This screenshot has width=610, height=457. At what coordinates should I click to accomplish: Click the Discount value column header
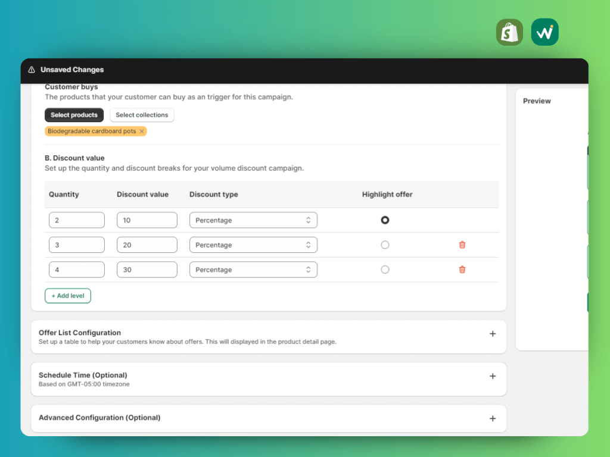143,195
